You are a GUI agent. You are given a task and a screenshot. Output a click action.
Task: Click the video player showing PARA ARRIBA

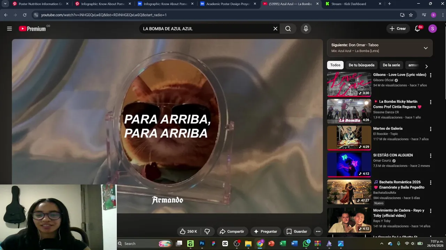167,126
